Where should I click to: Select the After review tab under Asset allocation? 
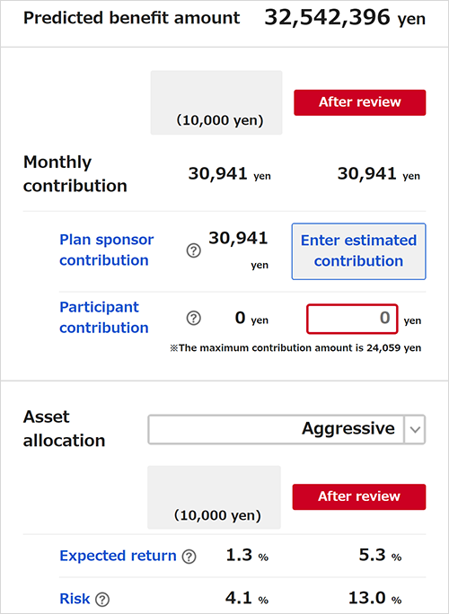point(359,496)
